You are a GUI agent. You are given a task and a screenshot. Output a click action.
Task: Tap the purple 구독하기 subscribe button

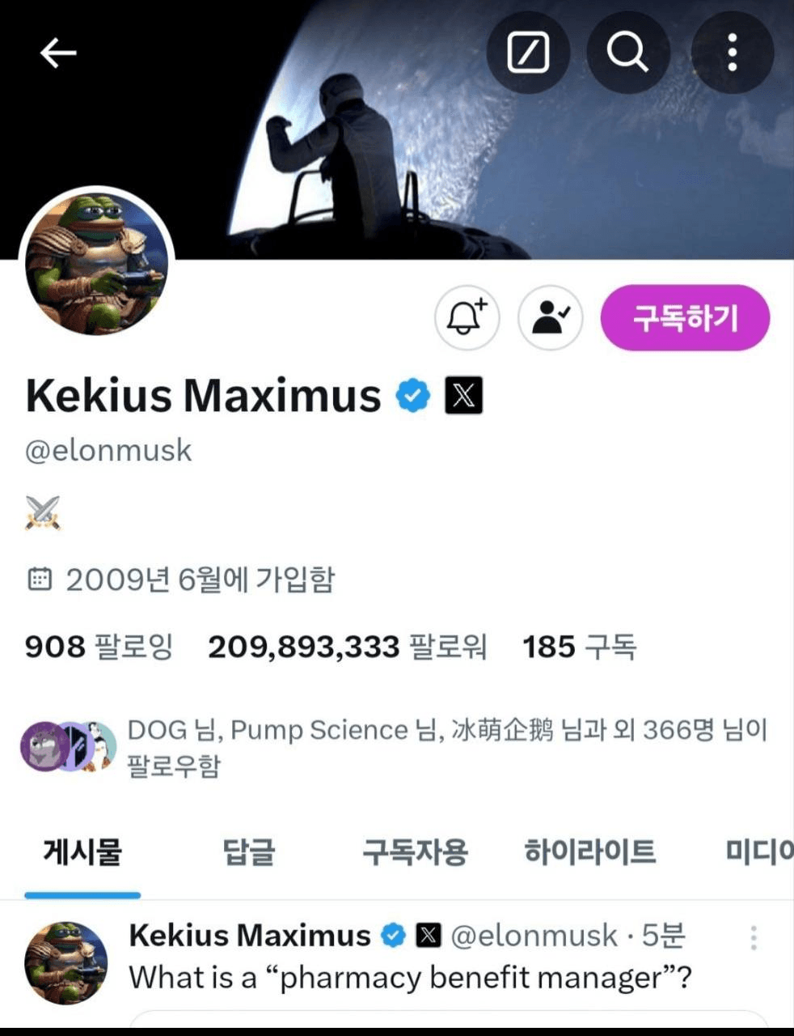[x=686, y=317]
